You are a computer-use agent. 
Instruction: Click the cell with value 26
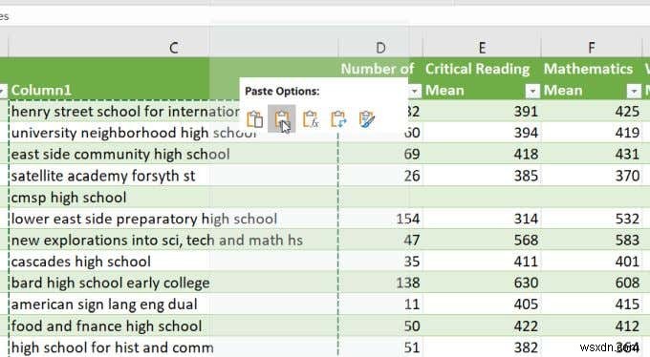380,176
